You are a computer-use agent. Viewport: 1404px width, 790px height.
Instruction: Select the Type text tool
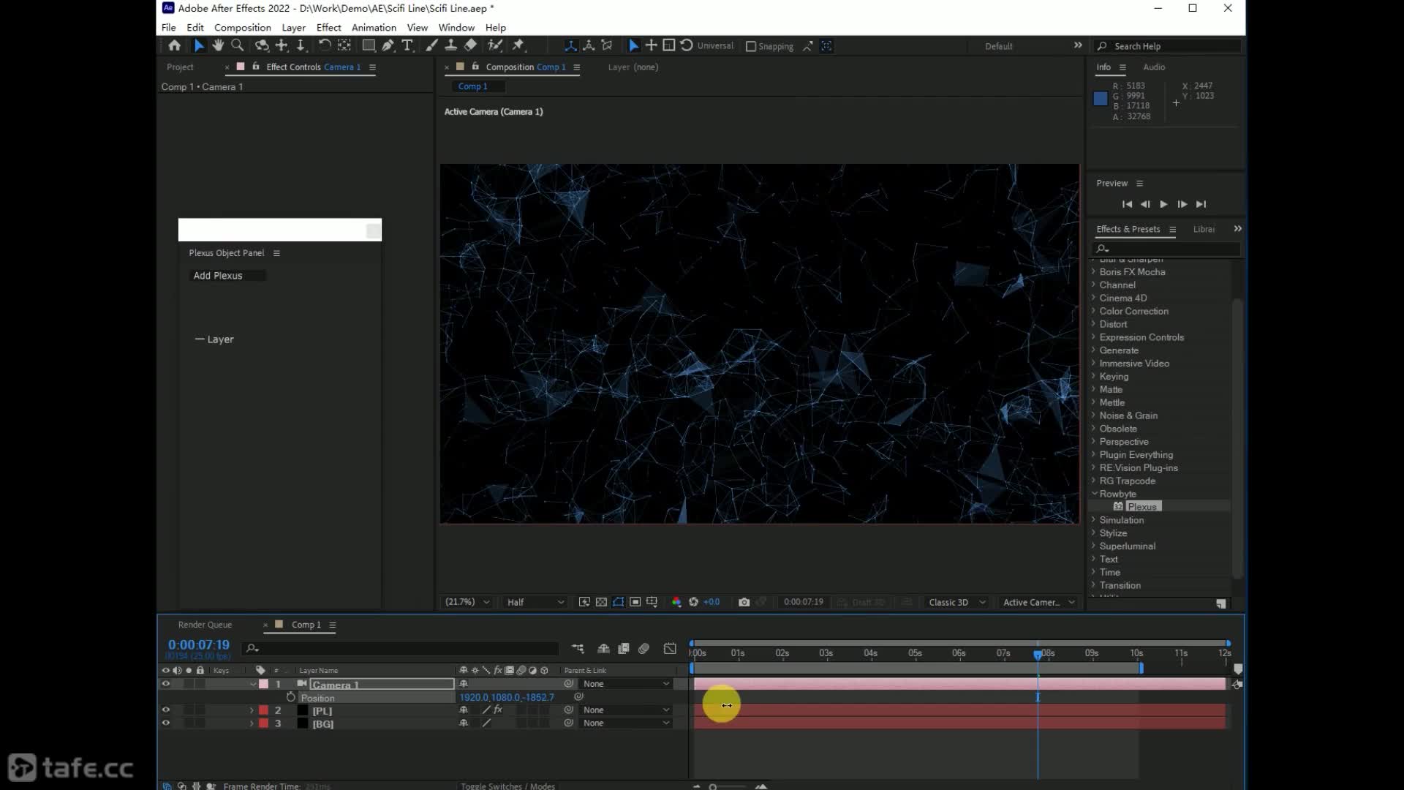(407, 45)
